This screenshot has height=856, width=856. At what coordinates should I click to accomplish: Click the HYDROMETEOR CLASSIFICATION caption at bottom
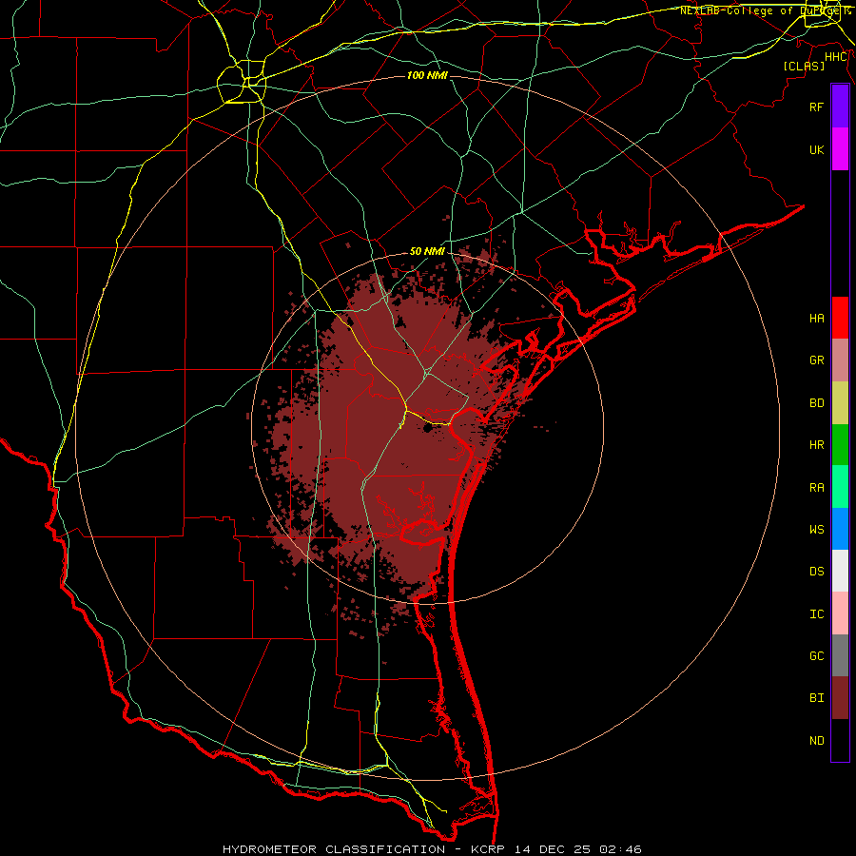pos(334,849)
